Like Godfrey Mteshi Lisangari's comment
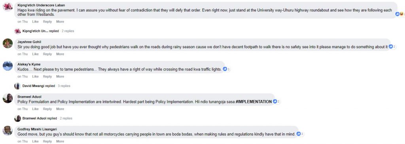Viewport: 405px width, 144px height. 35,141
